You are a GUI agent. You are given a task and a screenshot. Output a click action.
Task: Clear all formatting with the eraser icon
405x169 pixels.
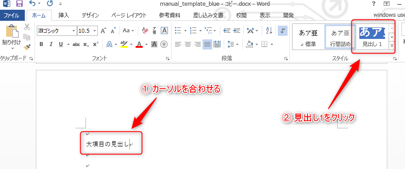145,31
